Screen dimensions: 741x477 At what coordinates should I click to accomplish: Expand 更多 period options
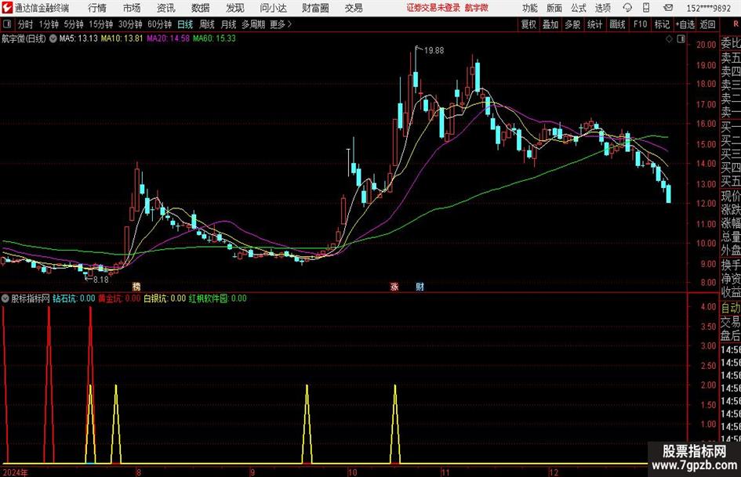282,24
